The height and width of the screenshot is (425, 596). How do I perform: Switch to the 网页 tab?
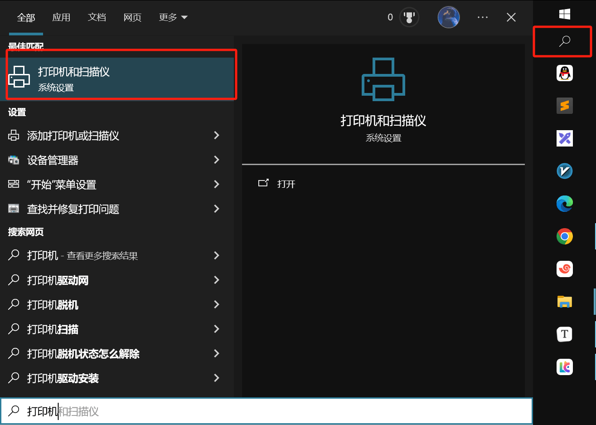coord(132,18)
